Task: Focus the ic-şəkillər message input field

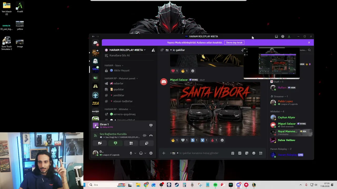Action: pyautogui.click(x=199, y=153)
